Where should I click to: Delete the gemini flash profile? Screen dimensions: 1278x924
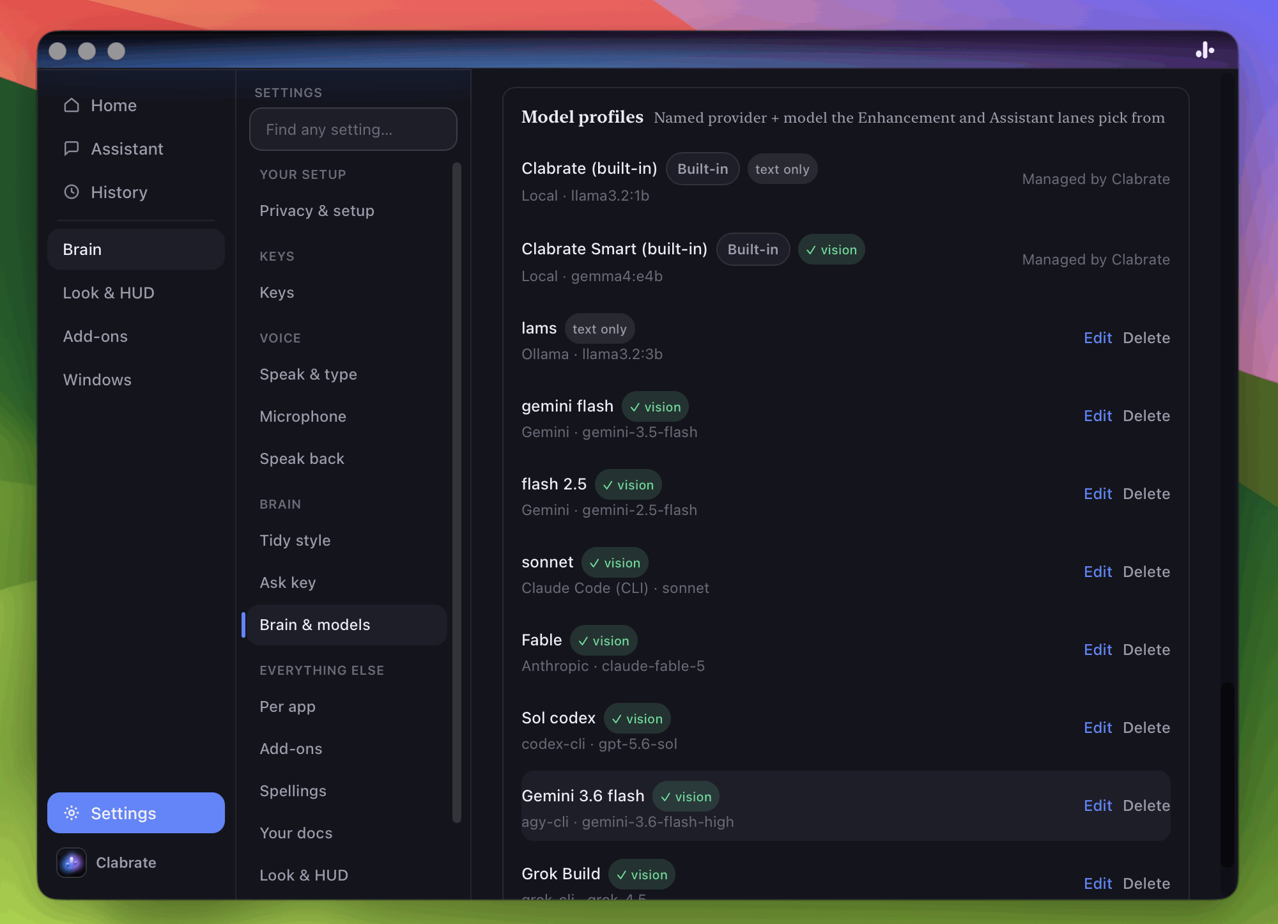coord(1146,416)
